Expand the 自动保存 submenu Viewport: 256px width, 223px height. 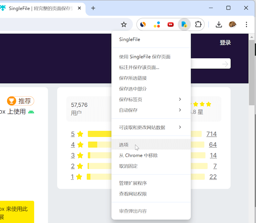click(x=151, y=110)
